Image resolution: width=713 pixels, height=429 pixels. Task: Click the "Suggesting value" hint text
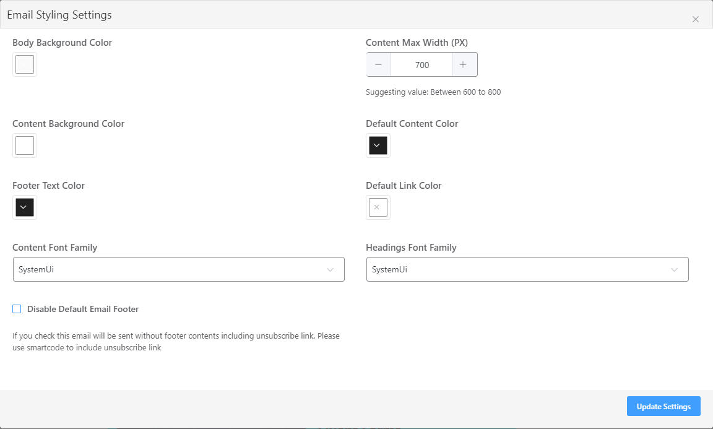tap(433, 92)
